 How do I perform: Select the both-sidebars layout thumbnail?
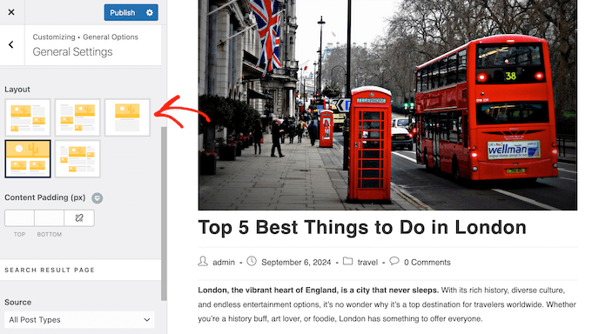pos(77,159)
